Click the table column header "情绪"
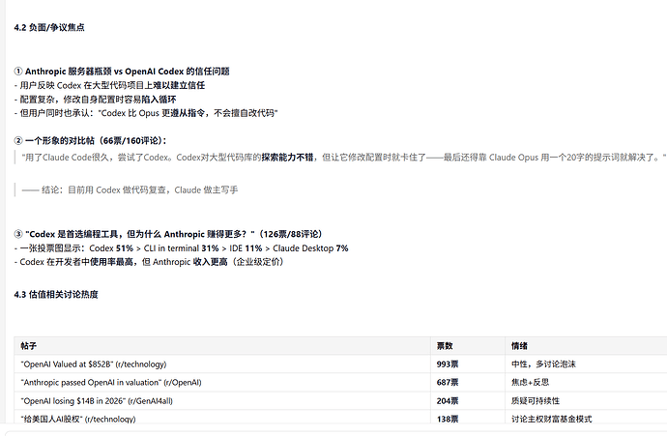This screenshot has height=436, width=667. [586, 346]
